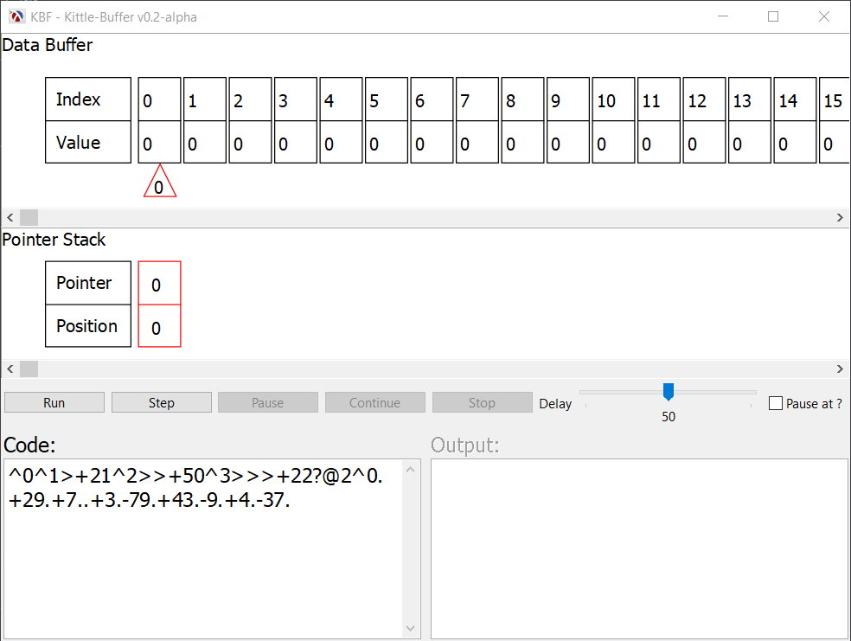The width and height of the screenshot is (851, 641).
Task: Click the data buffer index 6 cell
Action: point(432,99)
